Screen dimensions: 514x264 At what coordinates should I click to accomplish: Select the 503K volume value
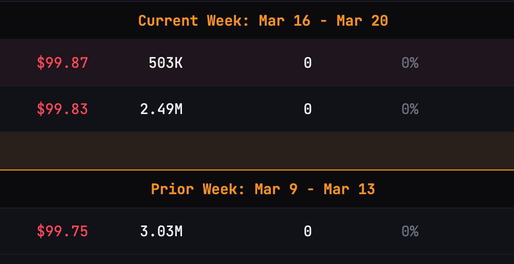[x=166, y=63]
